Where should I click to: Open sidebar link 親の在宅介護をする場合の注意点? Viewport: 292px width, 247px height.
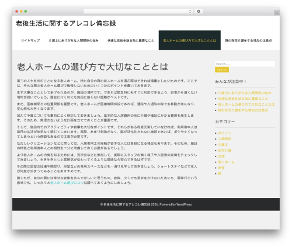coord(243,110)
